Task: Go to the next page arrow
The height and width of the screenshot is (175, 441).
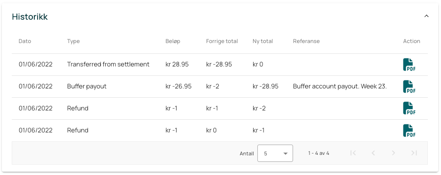Action: (394, 153)
